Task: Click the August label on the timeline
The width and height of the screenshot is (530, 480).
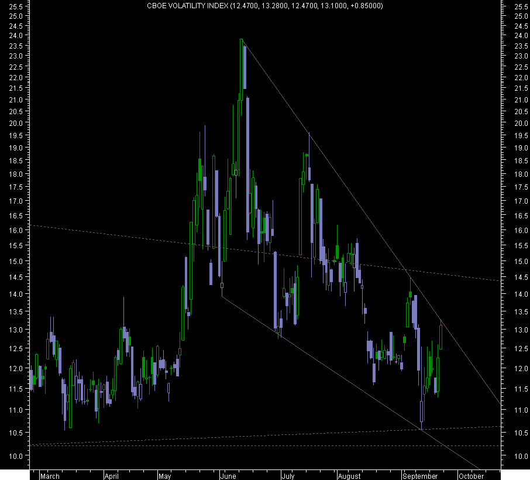Action: tap(350, 476)
